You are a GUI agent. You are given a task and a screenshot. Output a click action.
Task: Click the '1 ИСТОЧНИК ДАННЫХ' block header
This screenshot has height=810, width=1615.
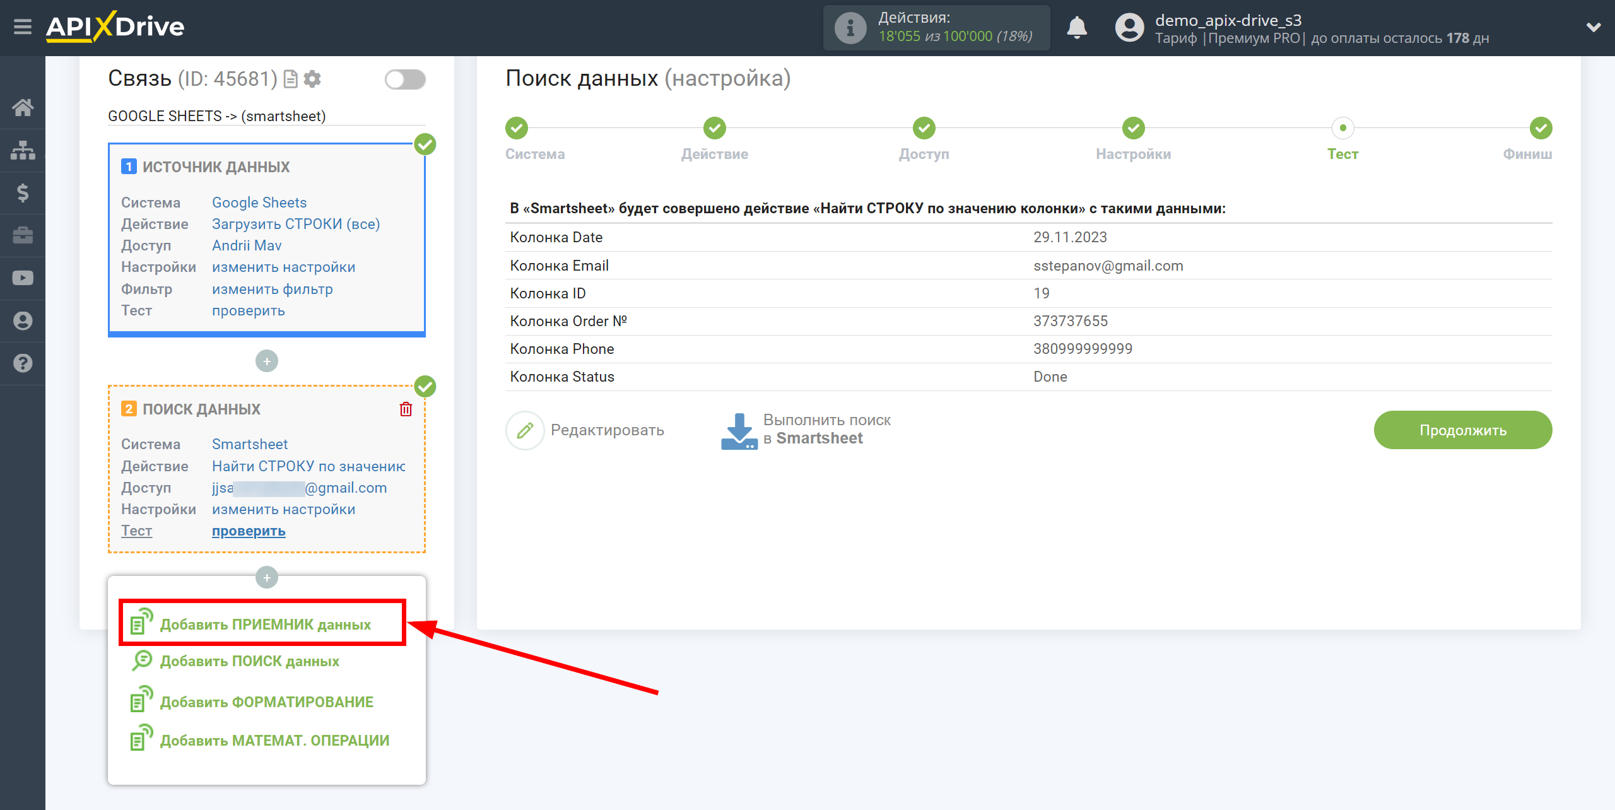point(205,167)
